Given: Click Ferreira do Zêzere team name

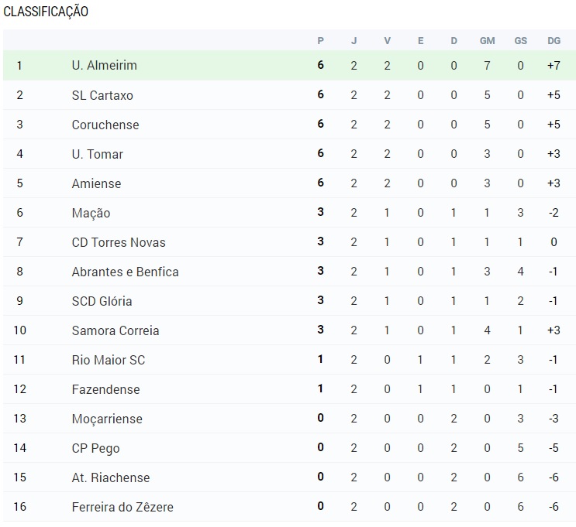Looking at the screenshot, I should click(122, 506).
